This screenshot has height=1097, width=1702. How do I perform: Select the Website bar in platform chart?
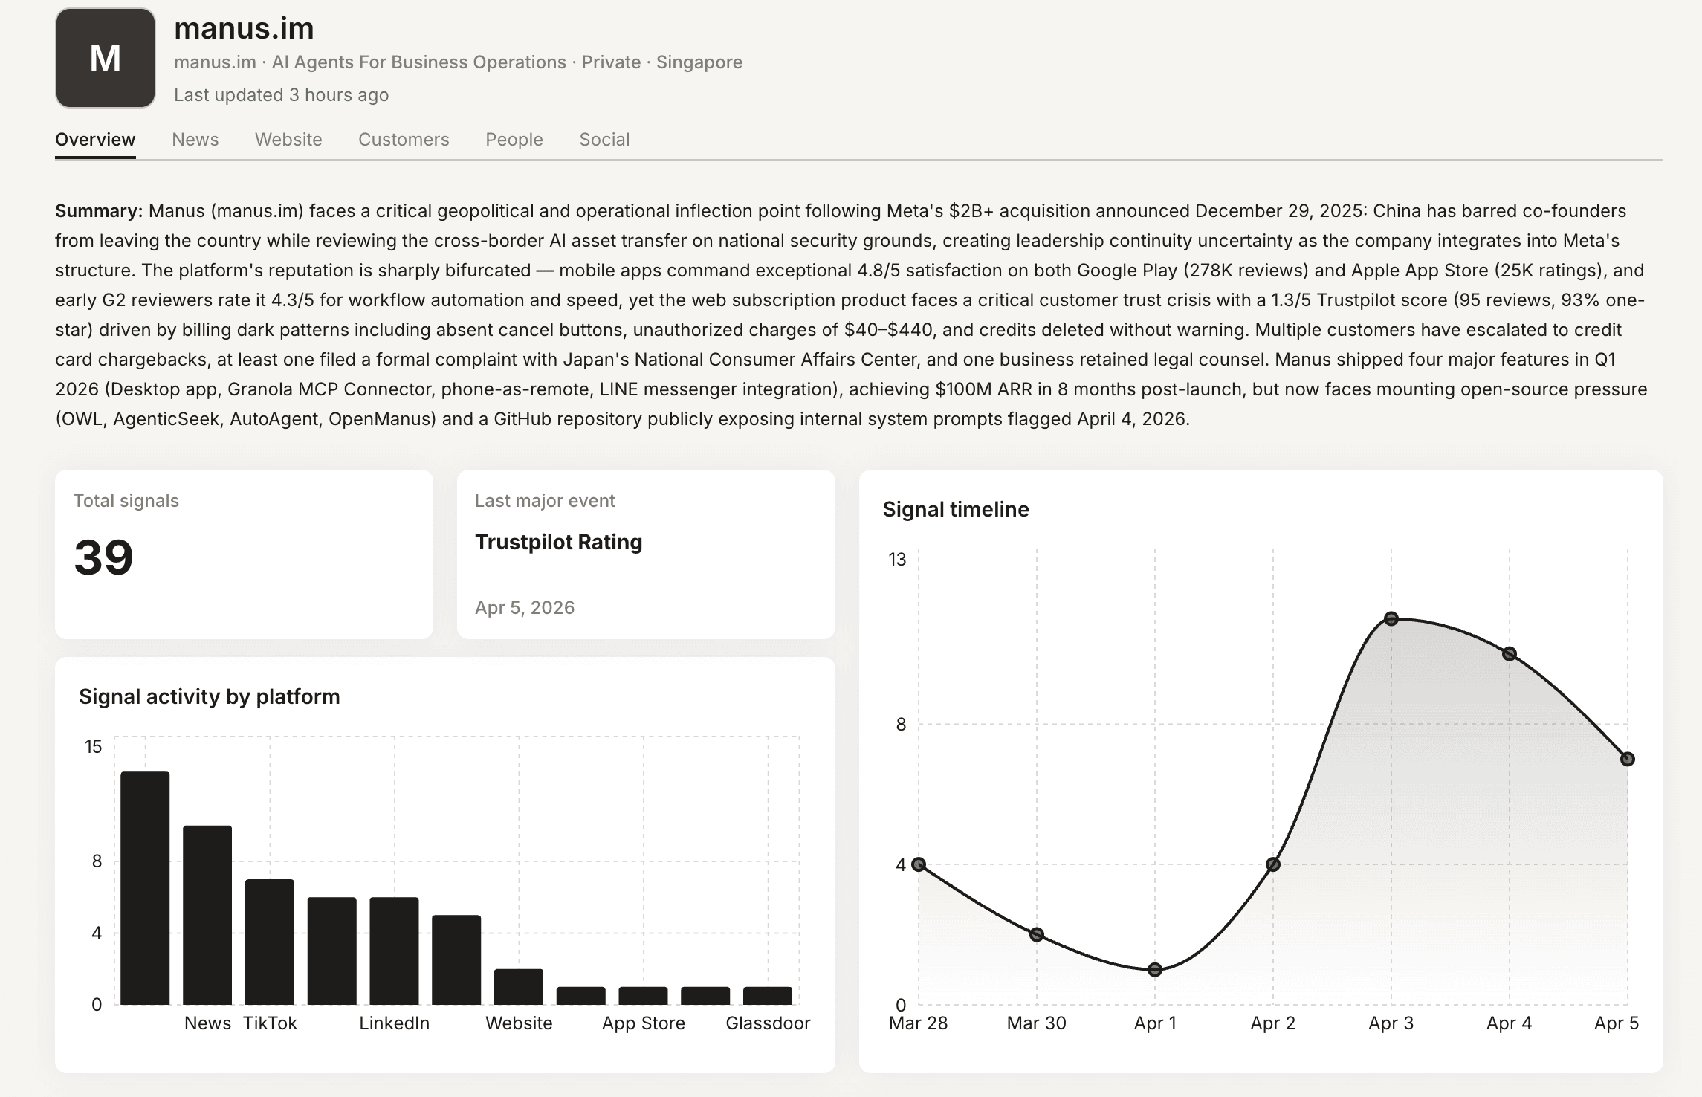pyautogui.click(x=519, y=987)
